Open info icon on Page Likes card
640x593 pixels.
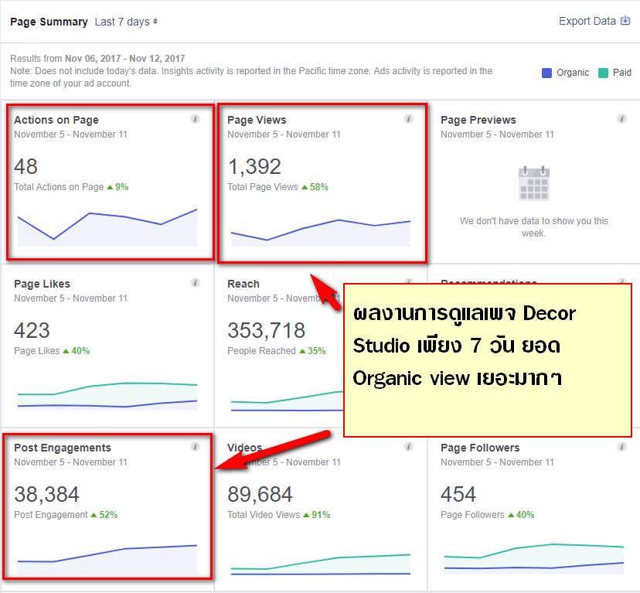[195, 283]
